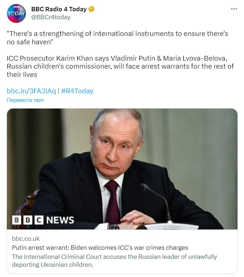Click the quoted 'no safe haven' tweet text

(117, 38)
